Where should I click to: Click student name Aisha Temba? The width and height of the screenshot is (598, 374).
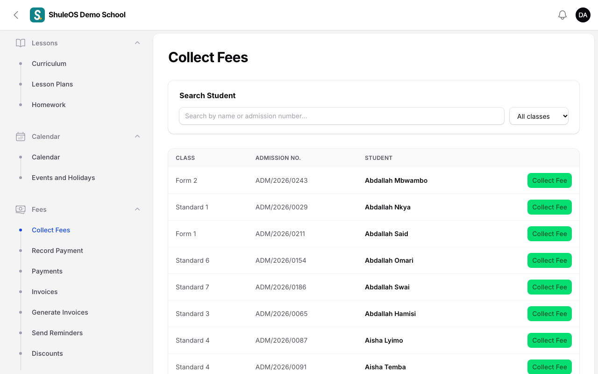[385, 367]
